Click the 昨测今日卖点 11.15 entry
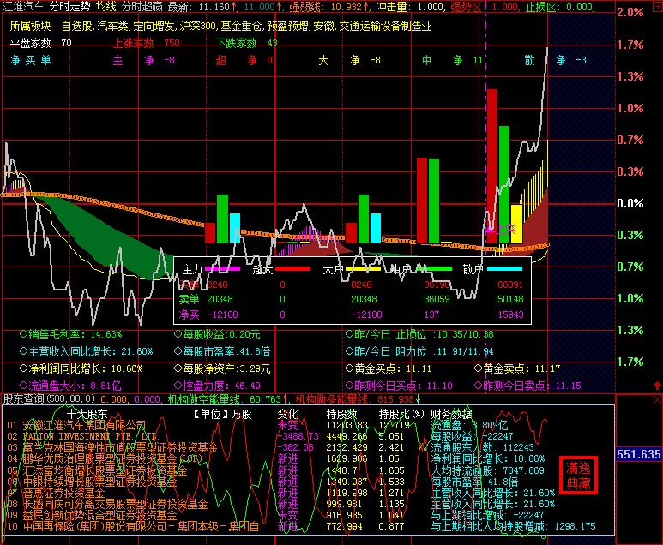 point(527,386)
